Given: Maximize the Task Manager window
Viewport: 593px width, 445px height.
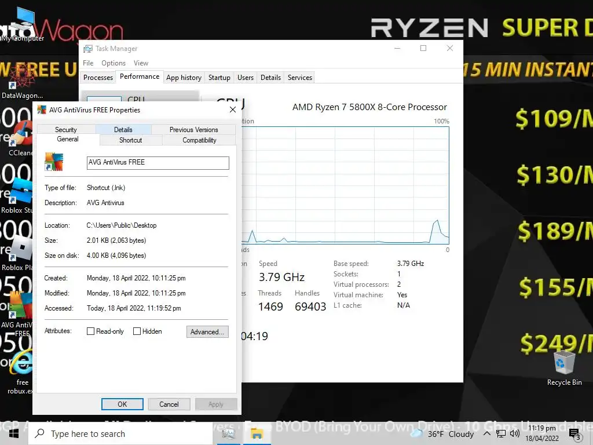Looking at the screenshot, I should point(423,48).
